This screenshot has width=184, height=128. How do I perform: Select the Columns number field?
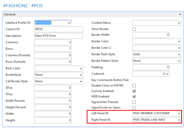tap(53, 42)
